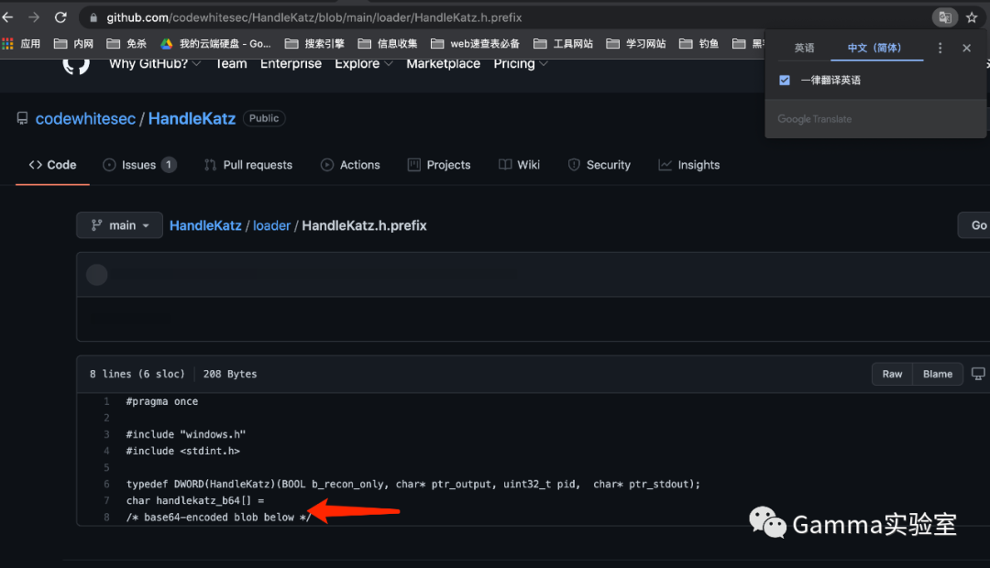Viewport: 990px width, 568px height.
Task: Go to HandleKatz root in breadcrumb
Action: 205,225
